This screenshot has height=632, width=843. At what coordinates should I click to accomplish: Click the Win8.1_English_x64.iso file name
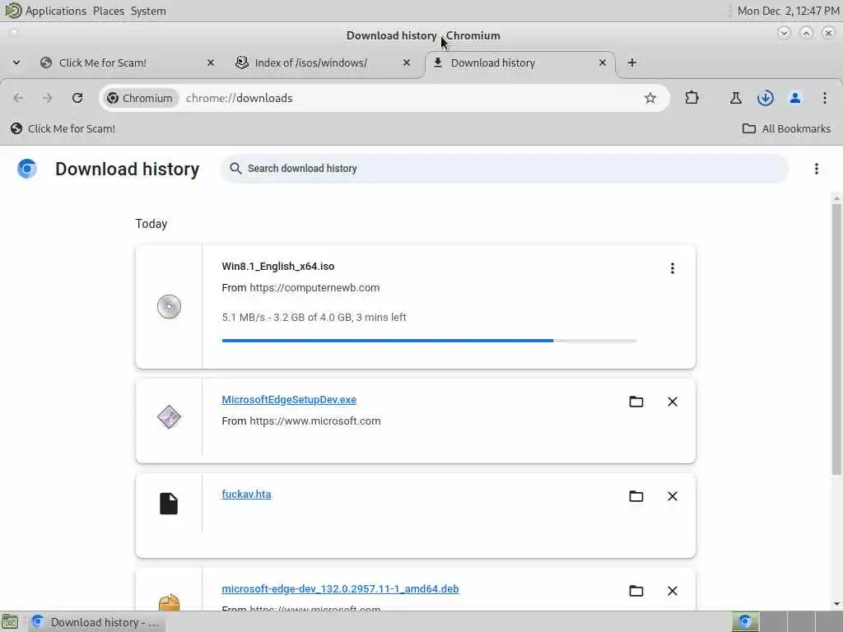278,266
